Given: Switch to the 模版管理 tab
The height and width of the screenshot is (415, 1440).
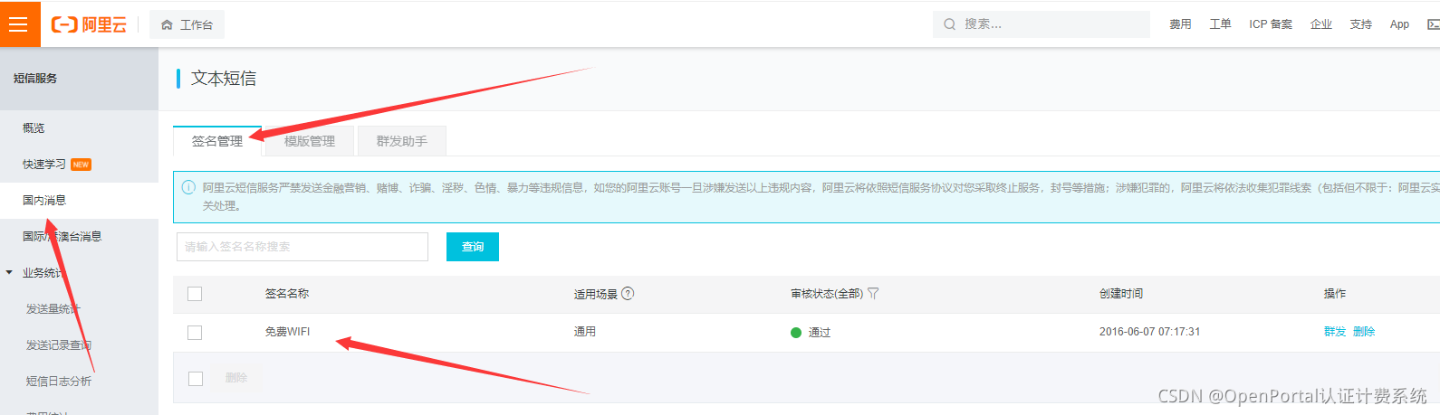Looking at the screenshot, I should tap(310, 141).
